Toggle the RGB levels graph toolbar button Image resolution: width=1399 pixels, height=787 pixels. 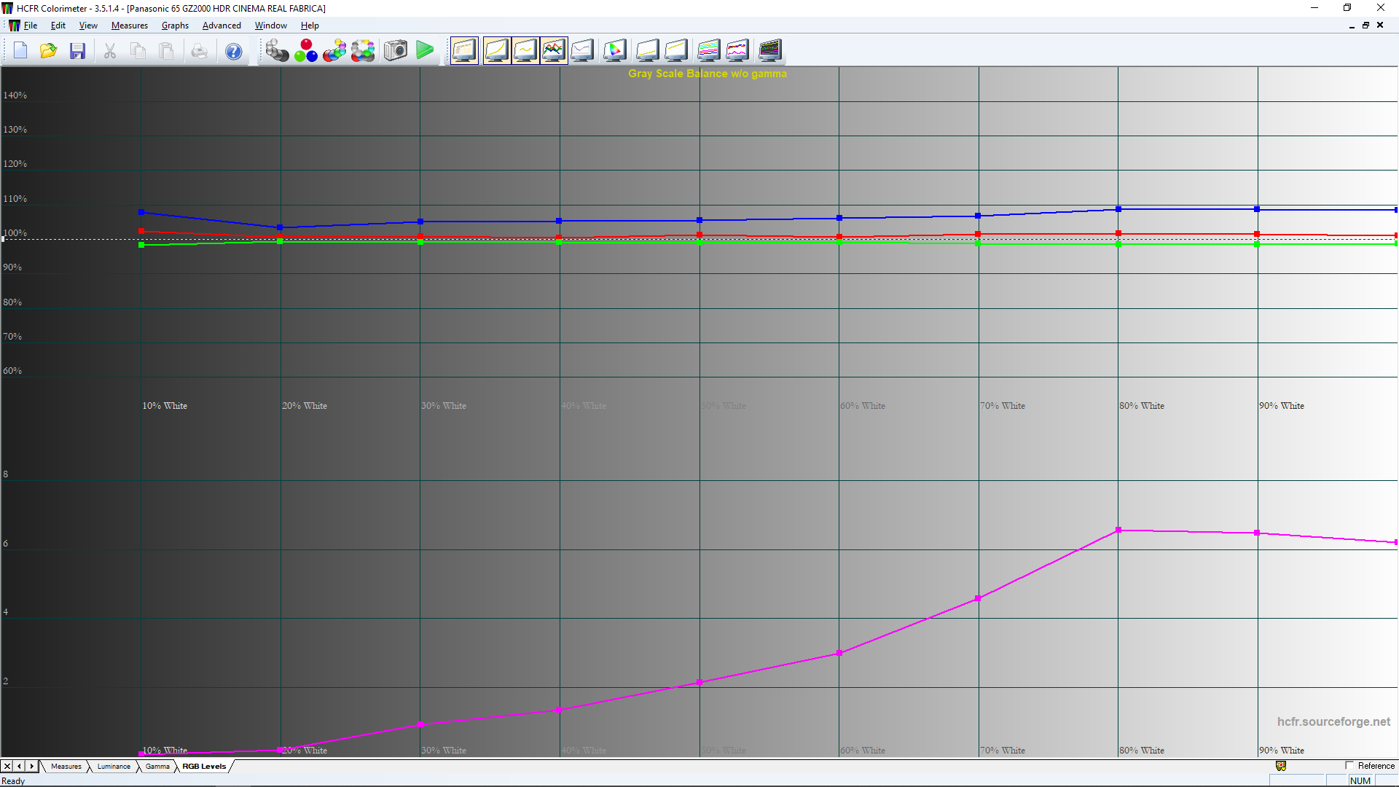click(554, 51)
